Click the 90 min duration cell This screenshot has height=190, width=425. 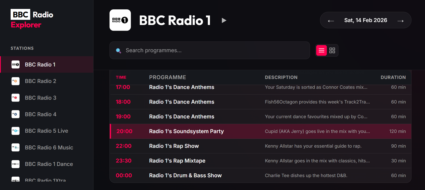398,146
